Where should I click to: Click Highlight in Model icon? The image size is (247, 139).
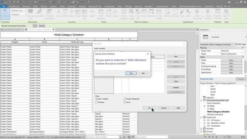tap(218, 14)
